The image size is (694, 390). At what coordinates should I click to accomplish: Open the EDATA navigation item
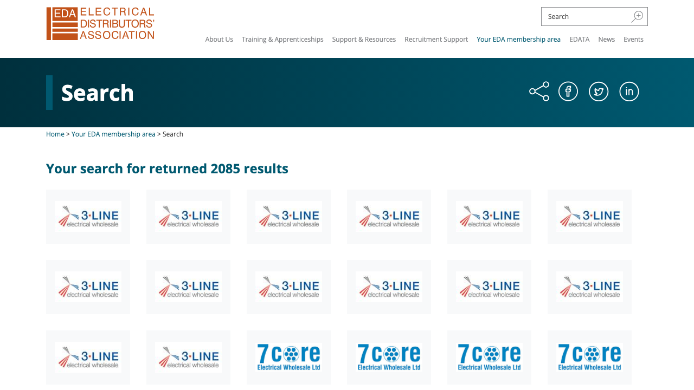pyautogui.click(x=578, y=38)
